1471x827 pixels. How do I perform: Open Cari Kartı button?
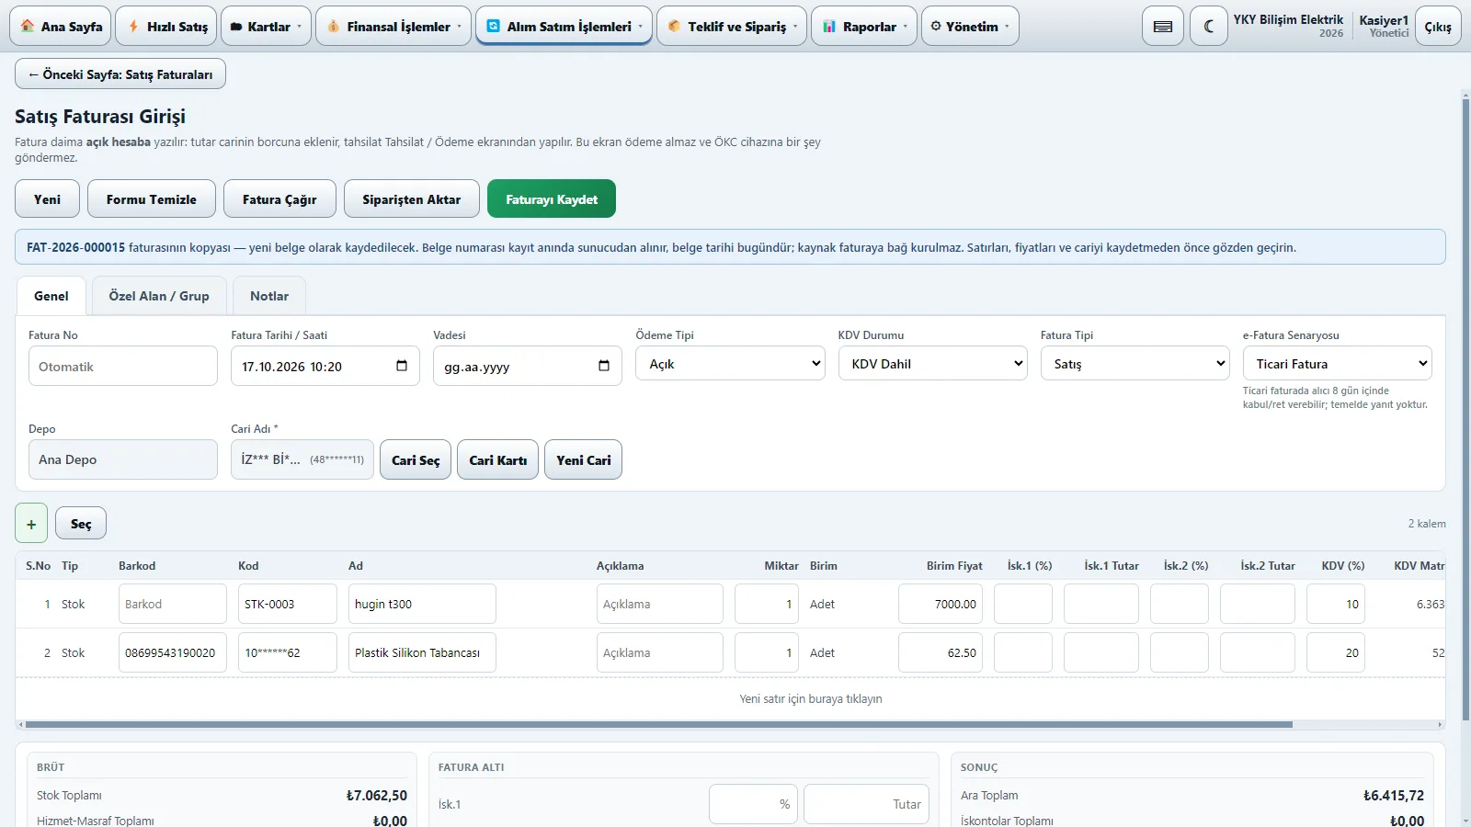pos(498,459)
